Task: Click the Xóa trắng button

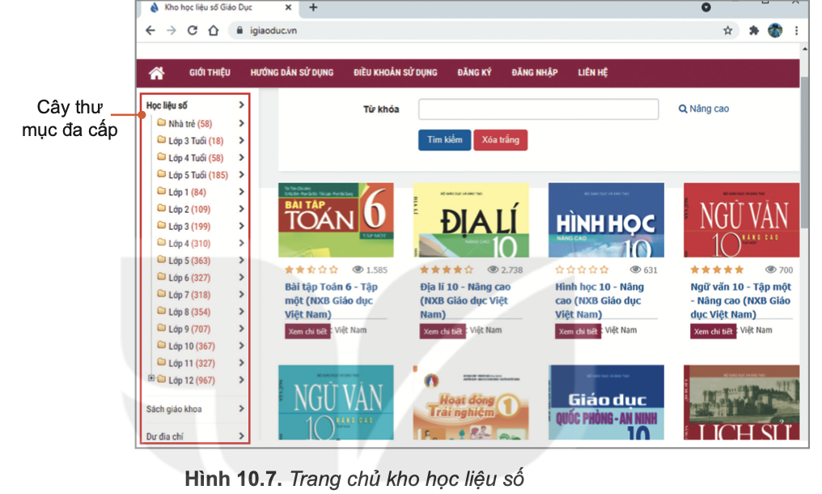Action: 501,139
